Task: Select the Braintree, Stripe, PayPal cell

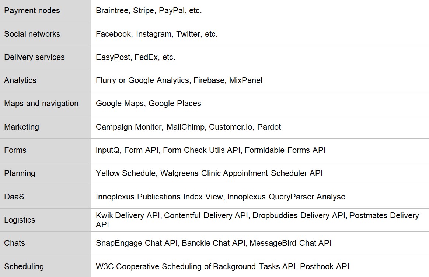Action: tap(149, 11)
